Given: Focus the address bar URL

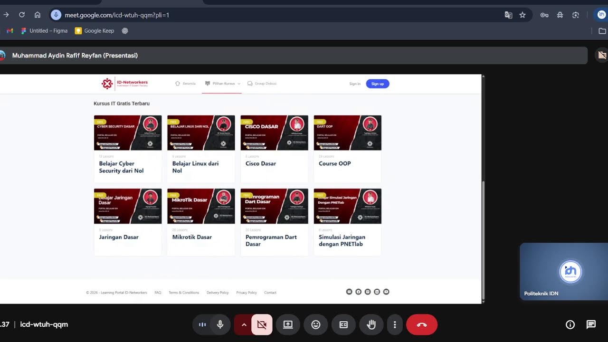Looking at the screenshot, I should click(x=117, y=15).
